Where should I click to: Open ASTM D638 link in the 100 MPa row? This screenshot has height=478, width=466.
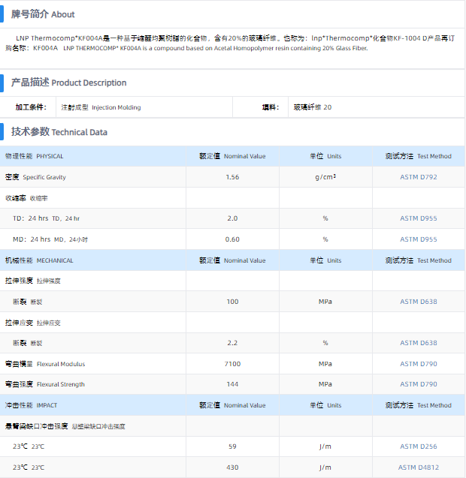(418, 302)
